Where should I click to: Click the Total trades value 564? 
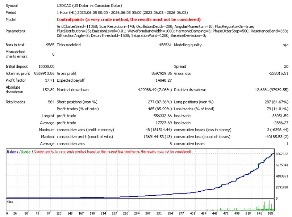pos(51,102)
